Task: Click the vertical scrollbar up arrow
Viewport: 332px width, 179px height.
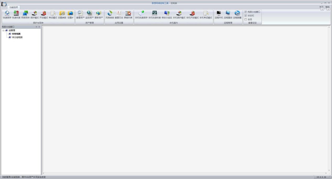Action: pyautogui.click(x=329, y=27)
